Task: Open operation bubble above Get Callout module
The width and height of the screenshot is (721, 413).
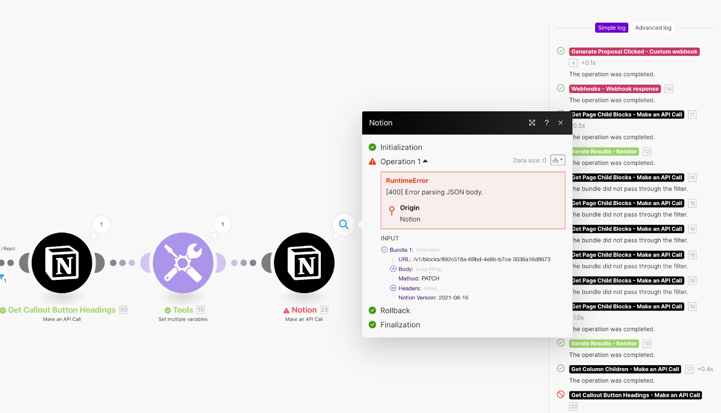Action: tap(101, 225)
